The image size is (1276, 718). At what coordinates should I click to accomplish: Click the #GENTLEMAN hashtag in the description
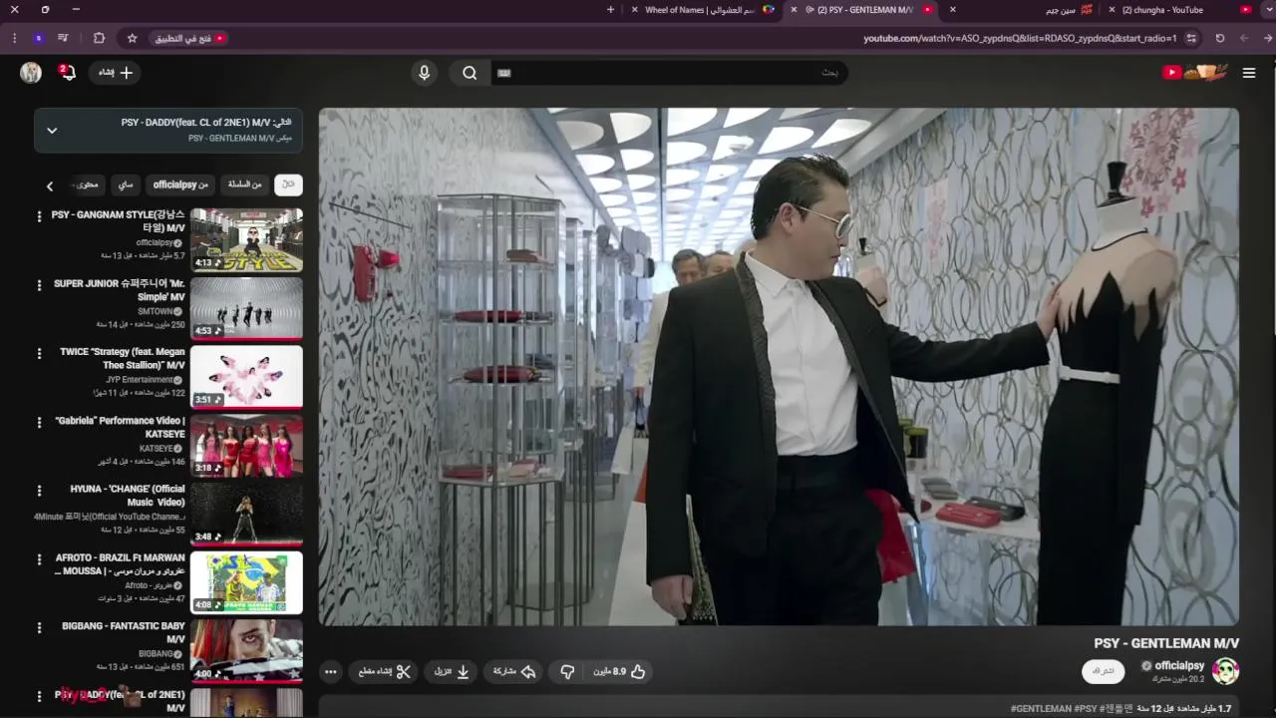point(1041,708)
